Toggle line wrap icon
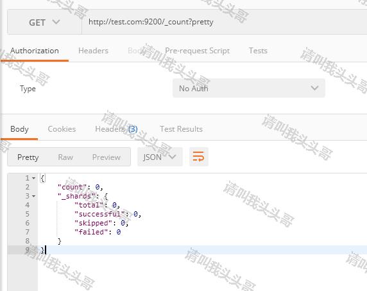367x291 pixels. (x=198, y=157)
